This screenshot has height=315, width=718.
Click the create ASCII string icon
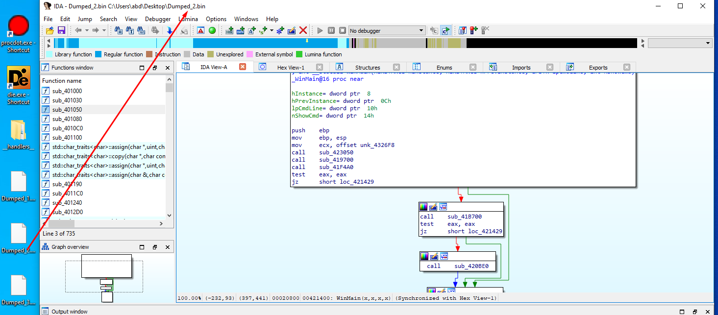(x=252, y=30)
